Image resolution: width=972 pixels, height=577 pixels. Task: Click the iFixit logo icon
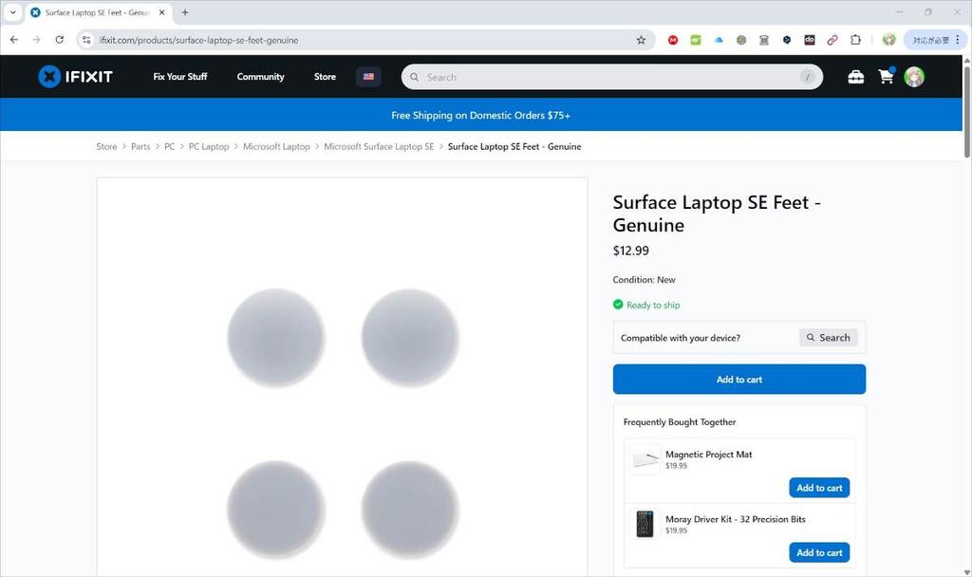tap(49, 77)
